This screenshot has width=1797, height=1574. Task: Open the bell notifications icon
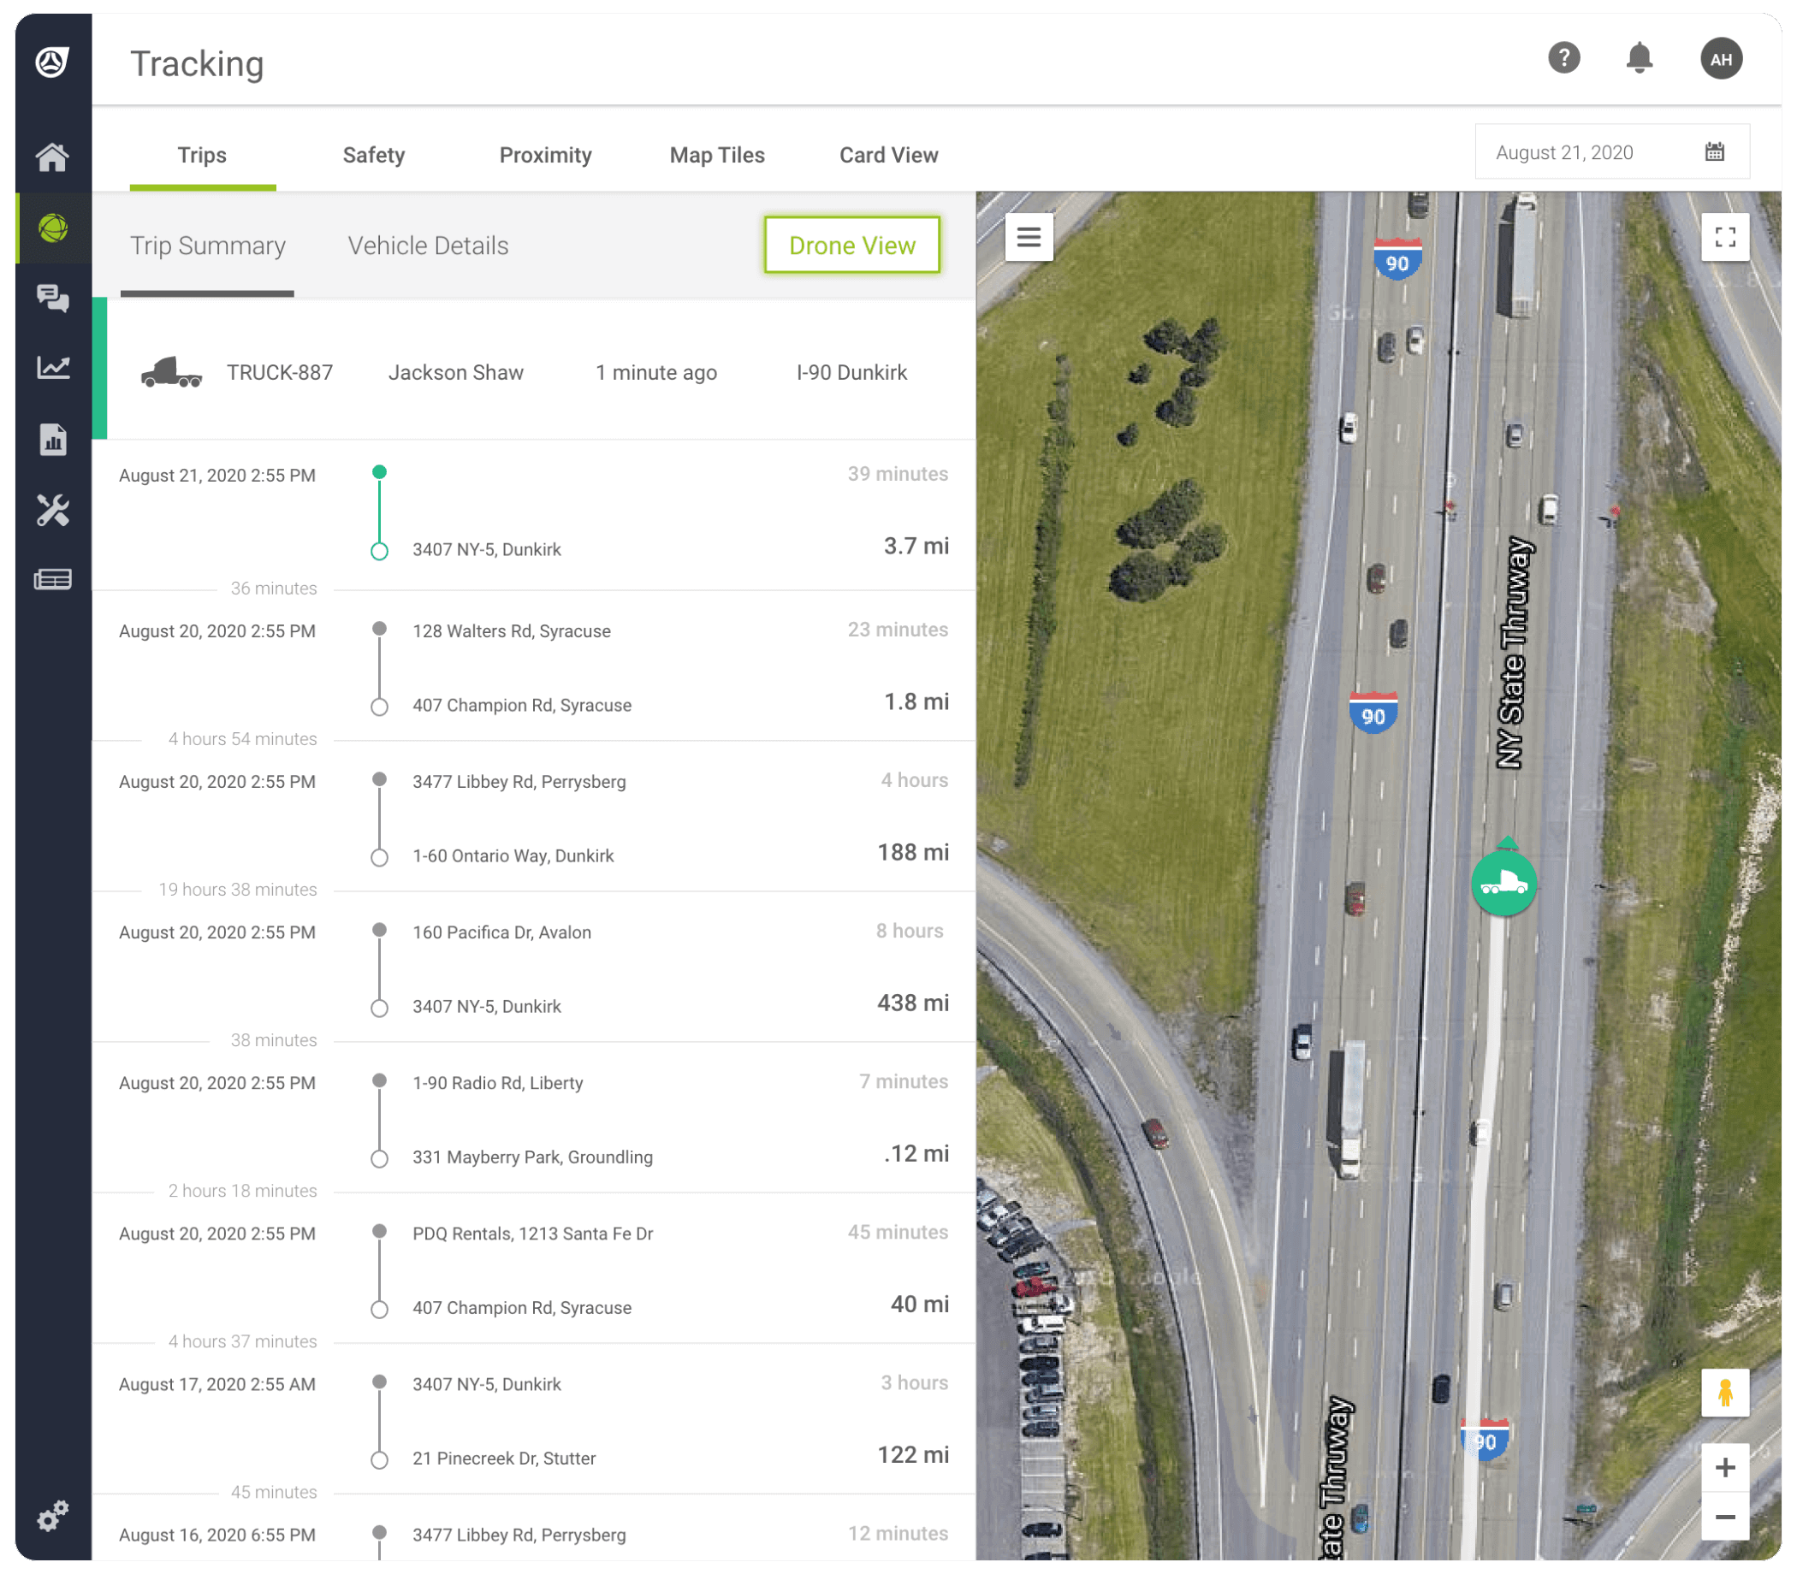pyautogui.click(x=1639, y=58)
